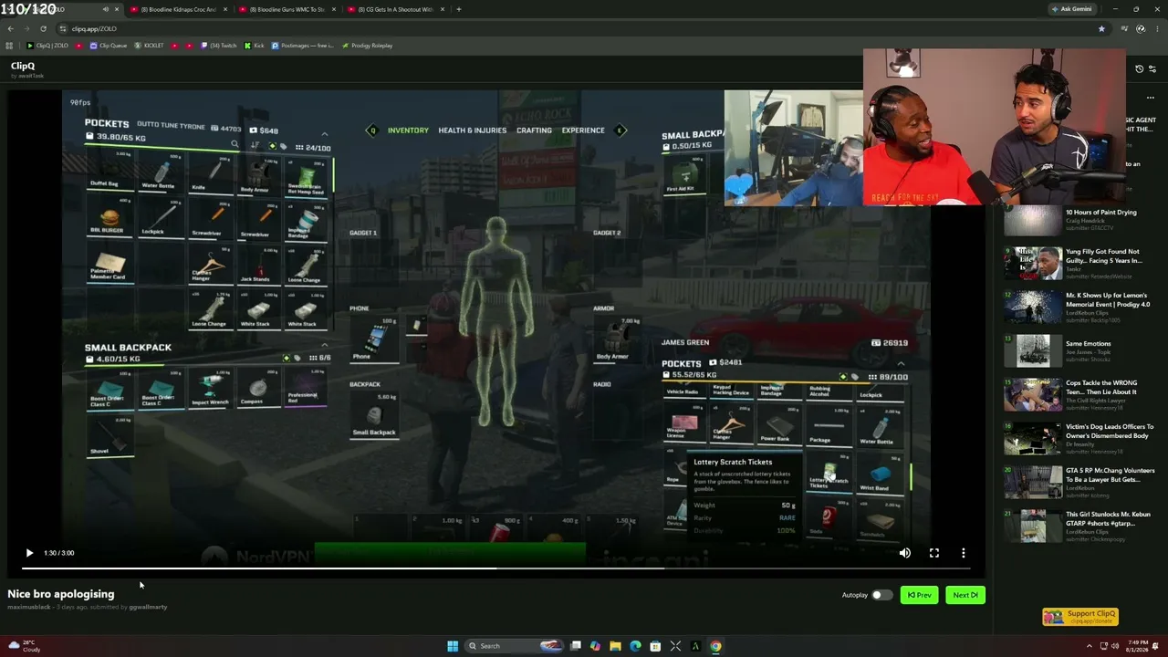Open the browser's three-dot menu
Viewport: 1168px width, 657px height.
[x=1156, y=28]
